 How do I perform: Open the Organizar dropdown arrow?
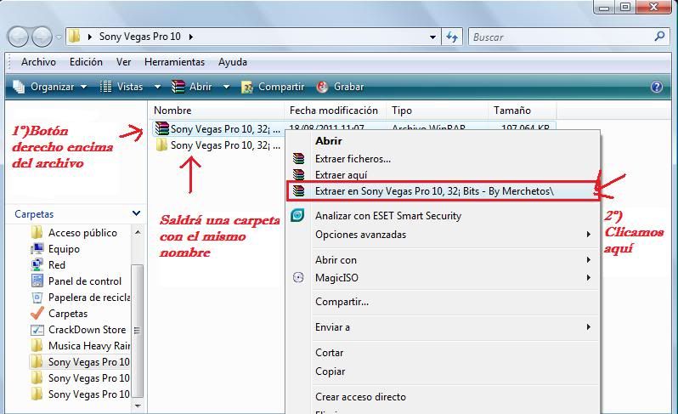click(84, 87)
